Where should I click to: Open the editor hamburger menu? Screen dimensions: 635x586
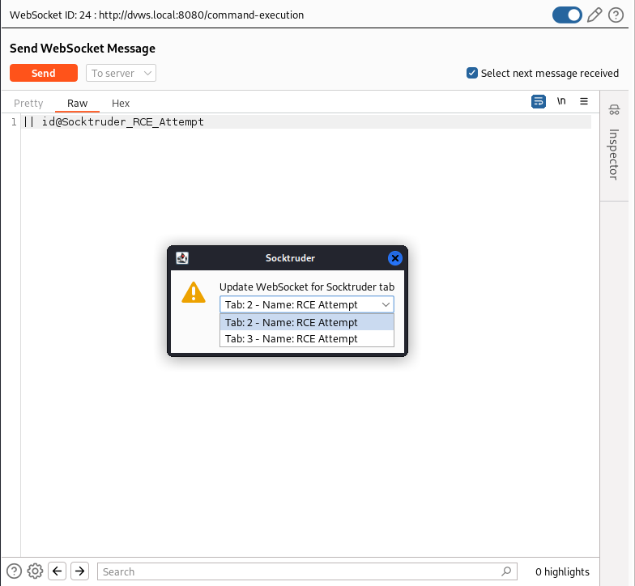tap(583, 101)
